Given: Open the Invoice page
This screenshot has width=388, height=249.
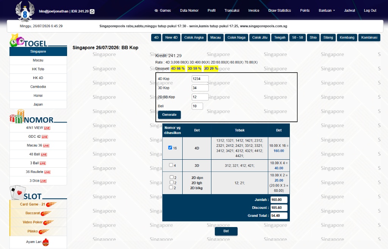Looking at the screenshot, I should [253, 10].
